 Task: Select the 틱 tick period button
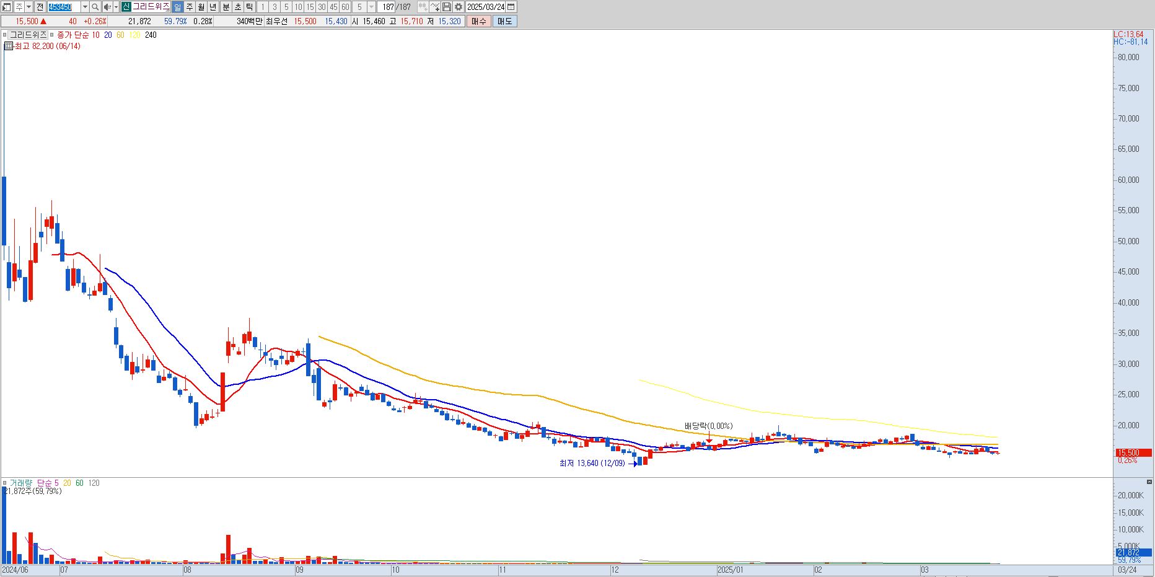pyautogui.click(x=249, y=7)
